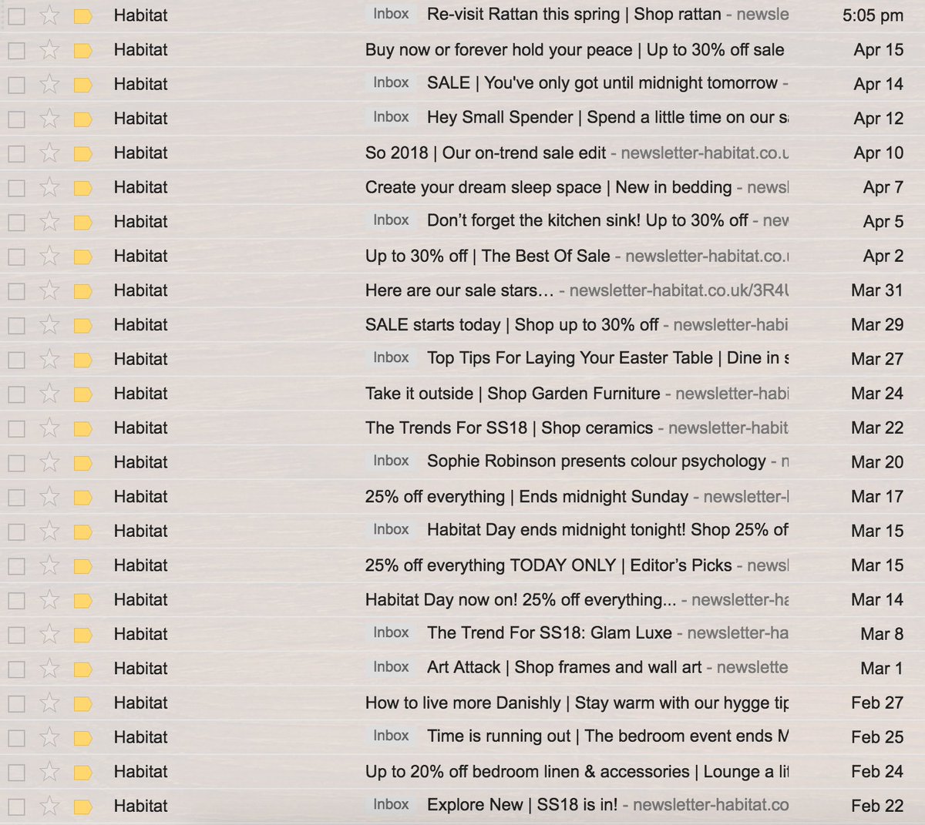Click Inbox label on Explore New SS18 email
Image resolution: width=925 pixels, height=825 pixels.
tap(391, 804)
